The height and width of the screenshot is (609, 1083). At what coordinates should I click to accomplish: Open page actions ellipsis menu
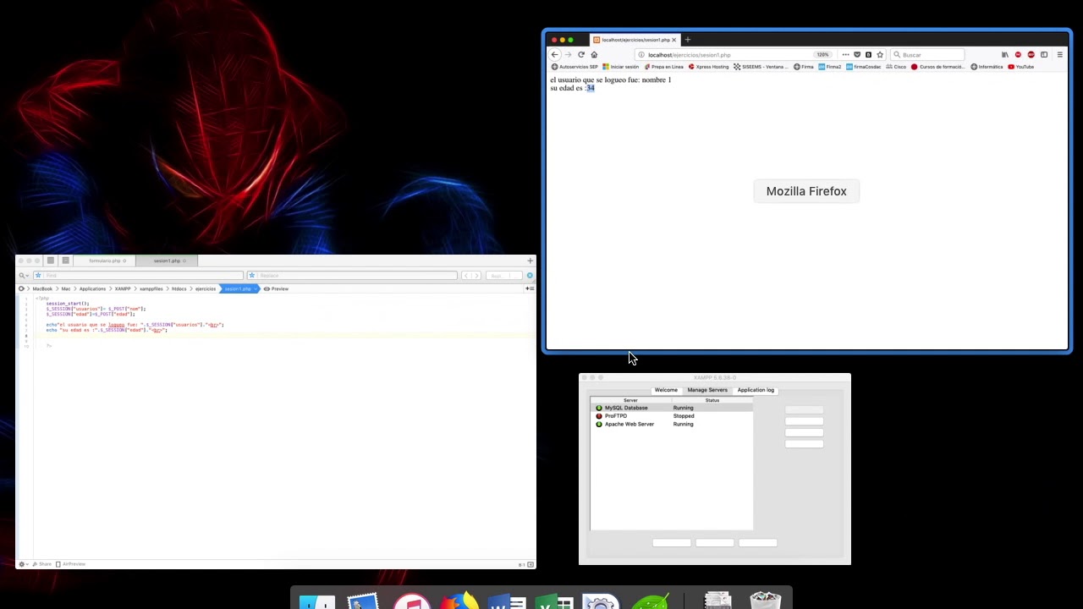[x=845, y=55]
